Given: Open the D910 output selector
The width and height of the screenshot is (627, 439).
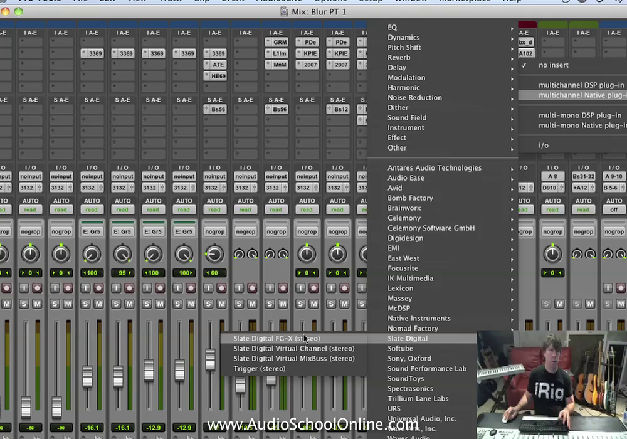Looking at the screenshot, I should tap(552, 188).
